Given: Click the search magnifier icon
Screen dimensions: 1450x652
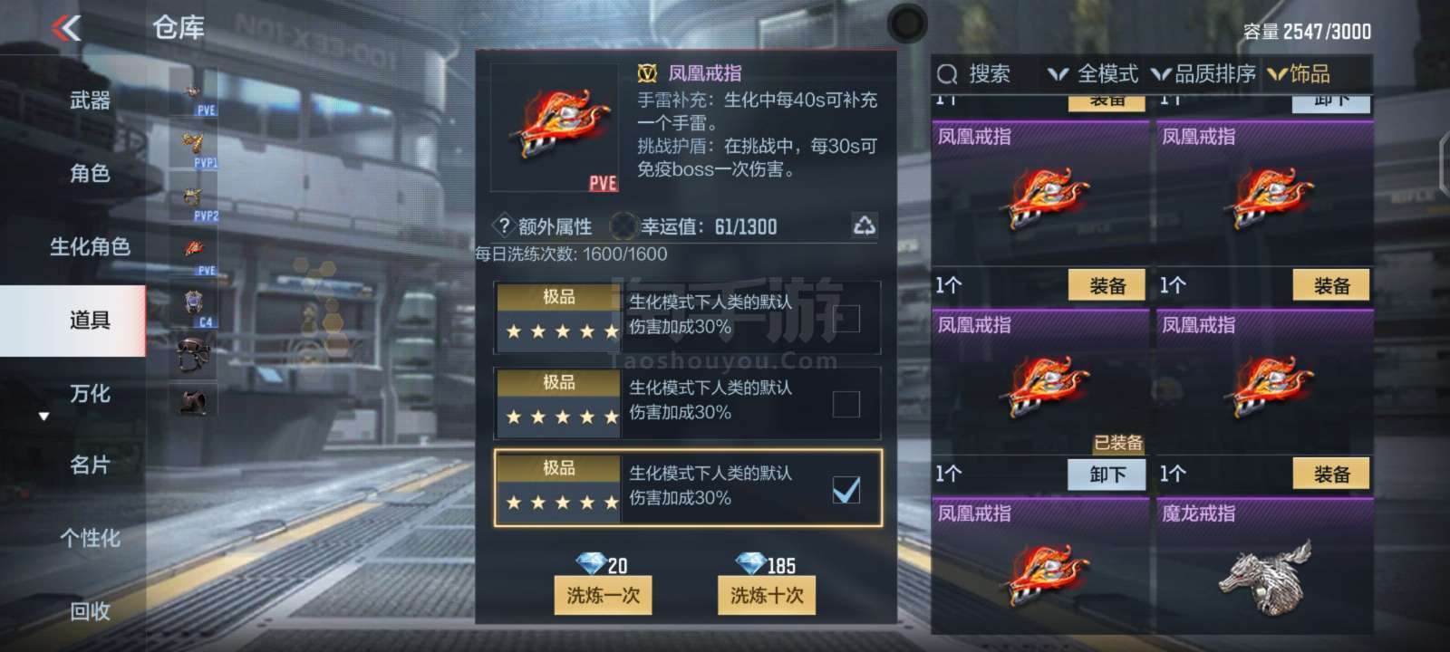Looking at the screenshot, I should 947,74.
